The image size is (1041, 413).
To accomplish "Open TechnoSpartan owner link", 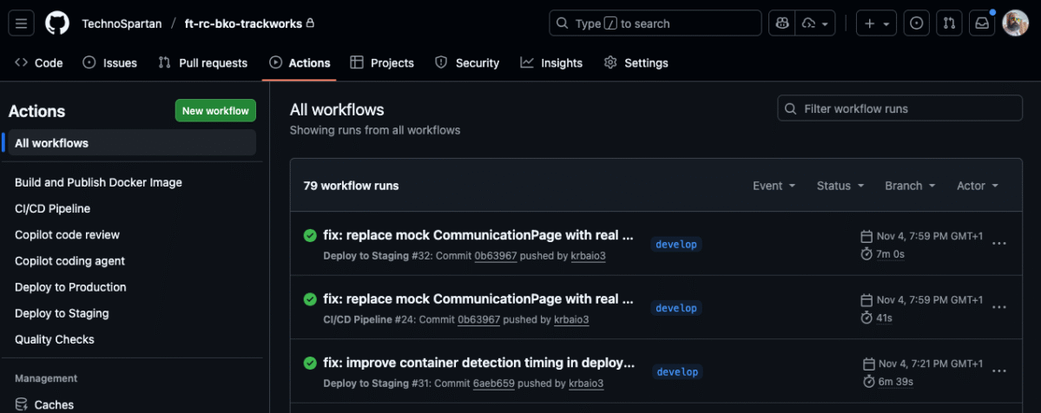I will (122, 24).
